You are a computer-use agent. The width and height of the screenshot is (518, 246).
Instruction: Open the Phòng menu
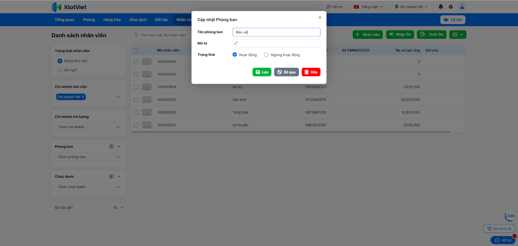coord(89,20)
